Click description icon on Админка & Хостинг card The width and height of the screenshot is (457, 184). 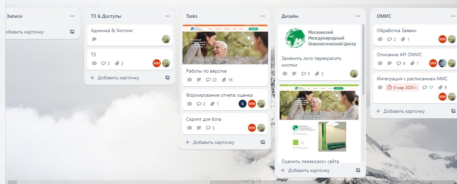tap(94, 39)
